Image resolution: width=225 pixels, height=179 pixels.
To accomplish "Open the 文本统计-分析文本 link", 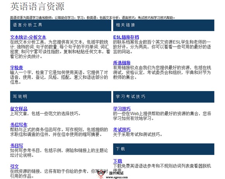I will tap(28, 37).
